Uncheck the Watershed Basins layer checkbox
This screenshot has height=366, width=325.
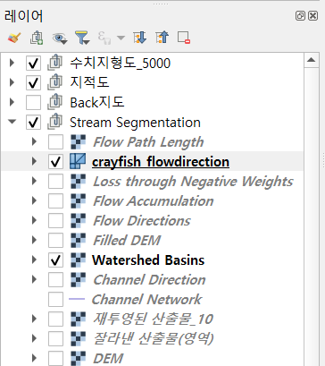[55, 260]
